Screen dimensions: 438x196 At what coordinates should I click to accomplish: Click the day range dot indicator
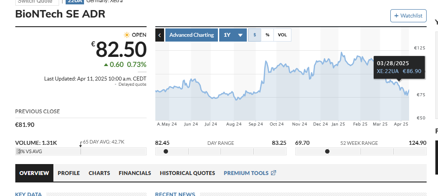pyautogui.click(x=166, y=151)
